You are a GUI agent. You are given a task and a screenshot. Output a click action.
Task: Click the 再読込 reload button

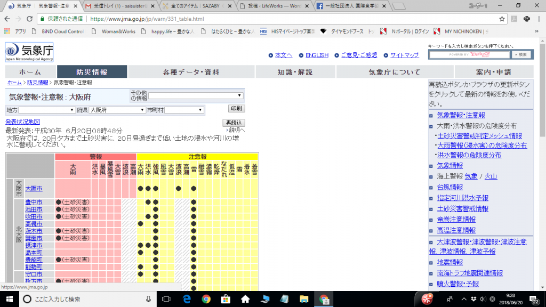234,123
